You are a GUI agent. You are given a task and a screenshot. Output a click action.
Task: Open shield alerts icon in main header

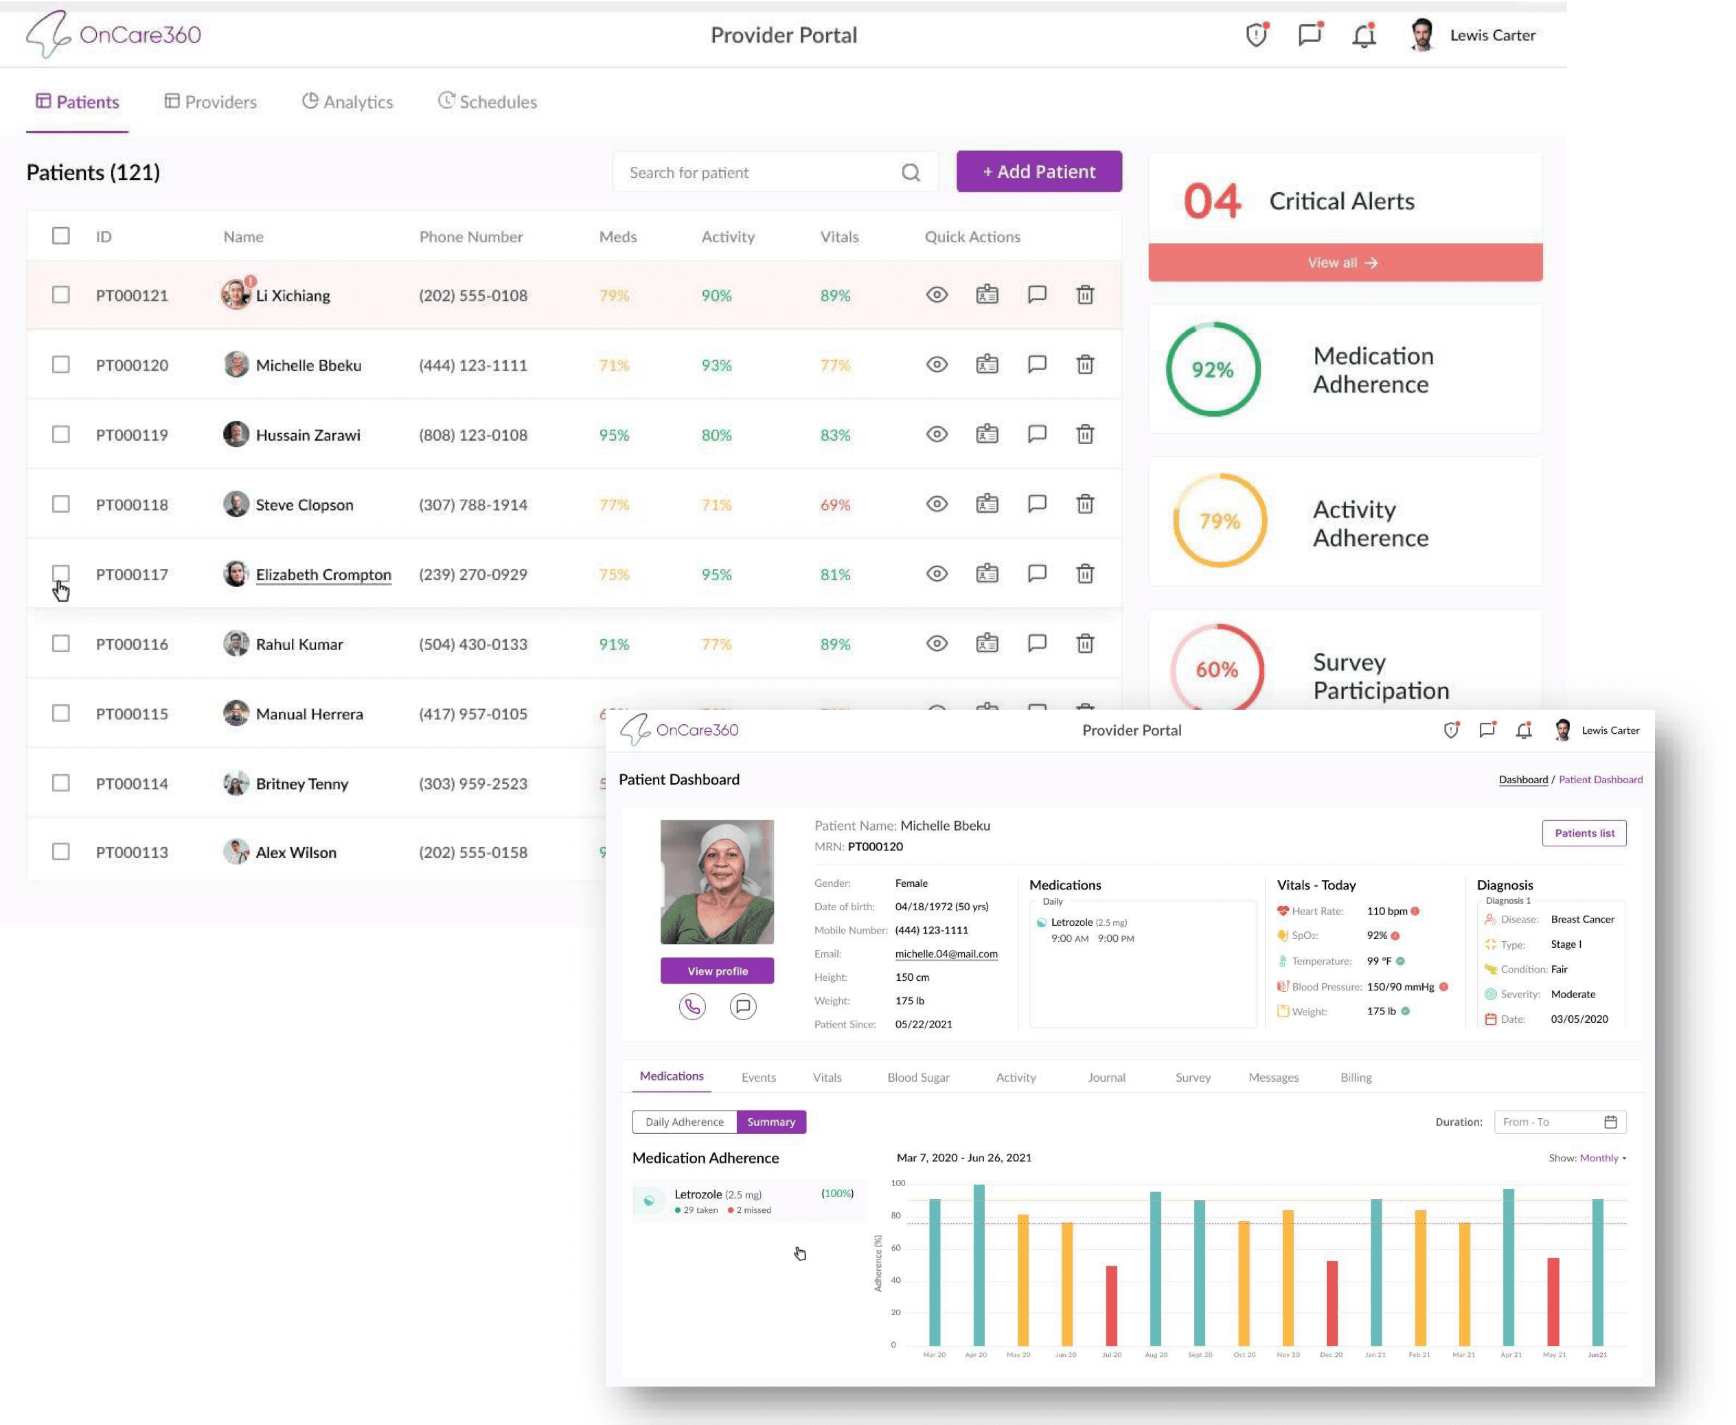pos(1257,35)
